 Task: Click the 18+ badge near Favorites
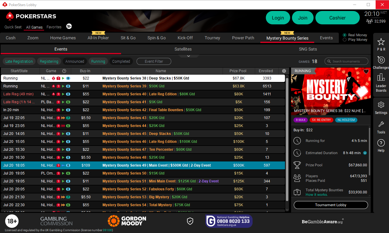[x=69, y=26]
